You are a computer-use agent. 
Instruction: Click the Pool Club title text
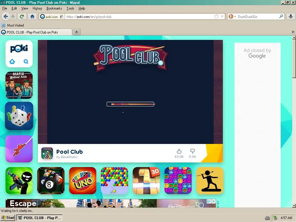pyautogui.click(x=69, y=151)
